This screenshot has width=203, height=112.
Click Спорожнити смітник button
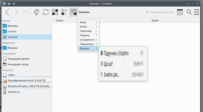tap(160, 12)
